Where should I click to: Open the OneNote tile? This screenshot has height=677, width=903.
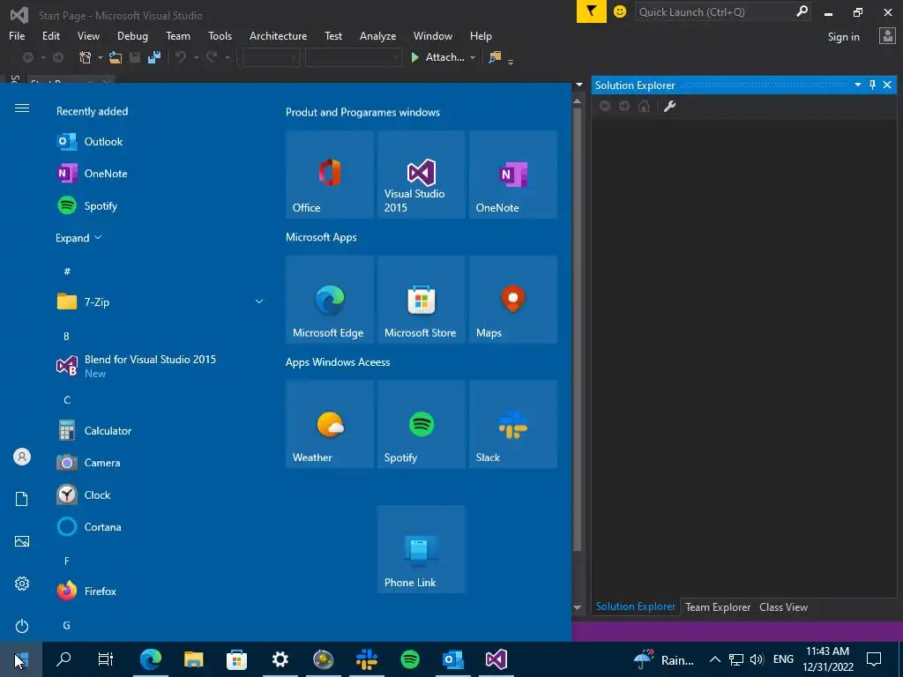[513, 175]
